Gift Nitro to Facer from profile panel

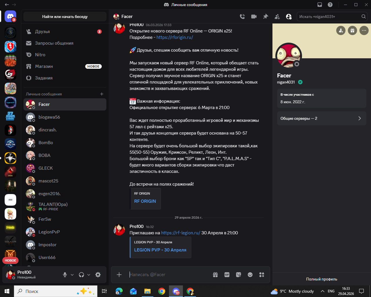[352, 30]
